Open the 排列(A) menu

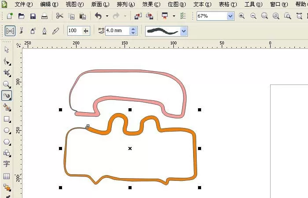[126, 4]
